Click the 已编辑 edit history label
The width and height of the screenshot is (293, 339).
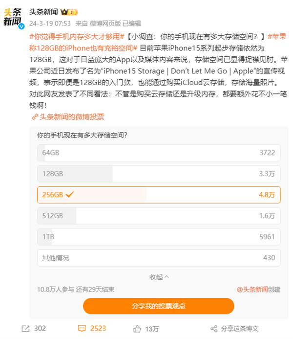131,23
